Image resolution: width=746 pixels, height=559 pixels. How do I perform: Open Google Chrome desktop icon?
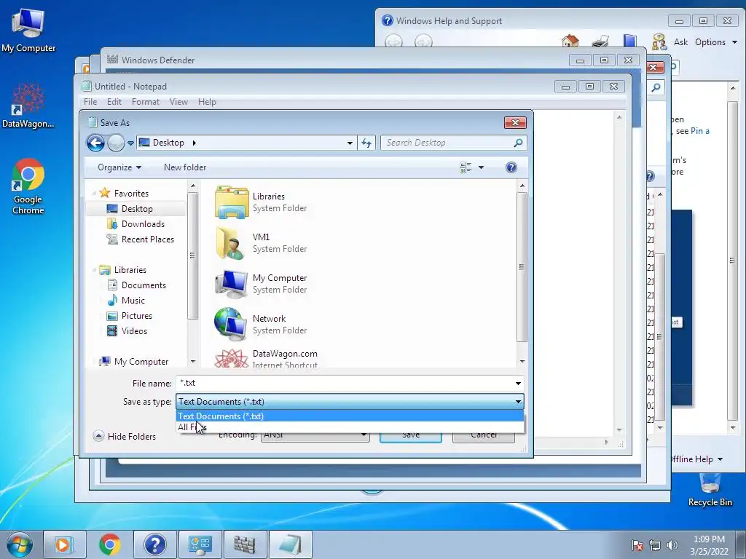(28, 186)
